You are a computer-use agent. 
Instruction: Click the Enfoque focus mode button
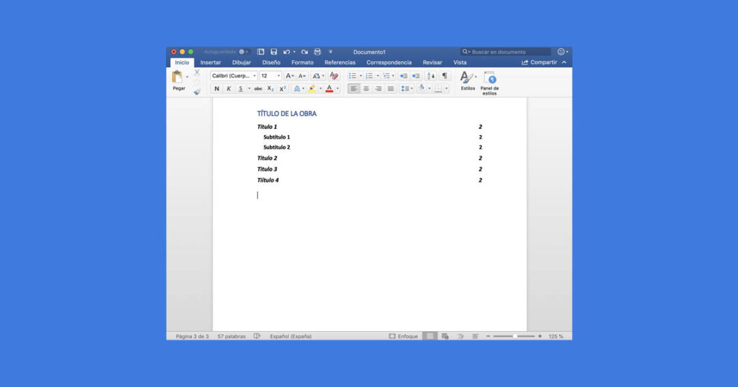pyautogui.click(x=403, y=336)
